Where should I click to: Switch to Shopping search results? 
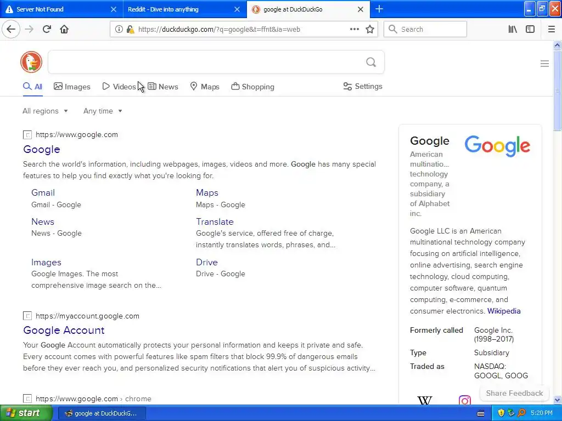252,87
